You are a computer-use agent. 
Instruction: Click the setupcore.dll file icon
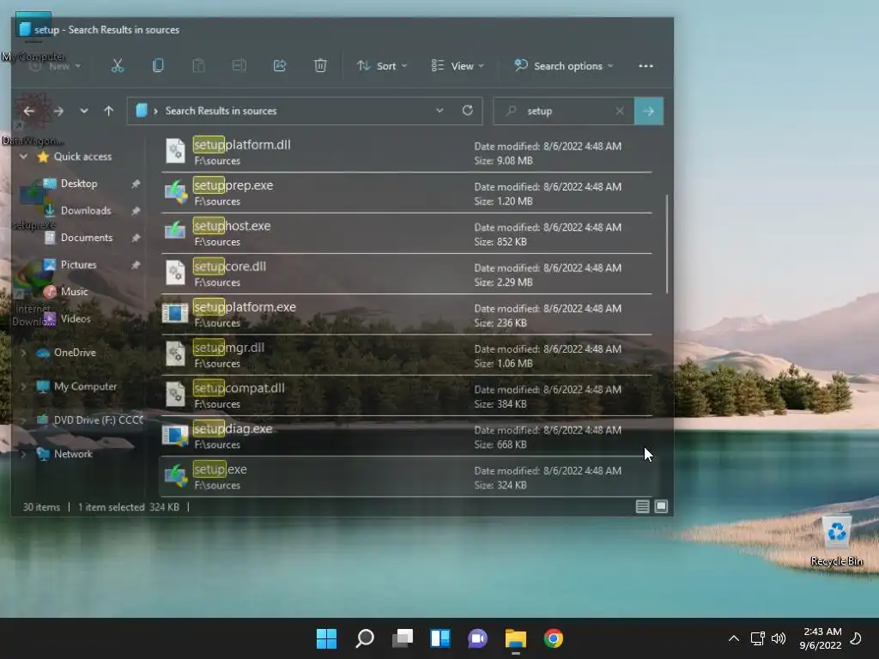pyautogui.click(x=175, y=272)
